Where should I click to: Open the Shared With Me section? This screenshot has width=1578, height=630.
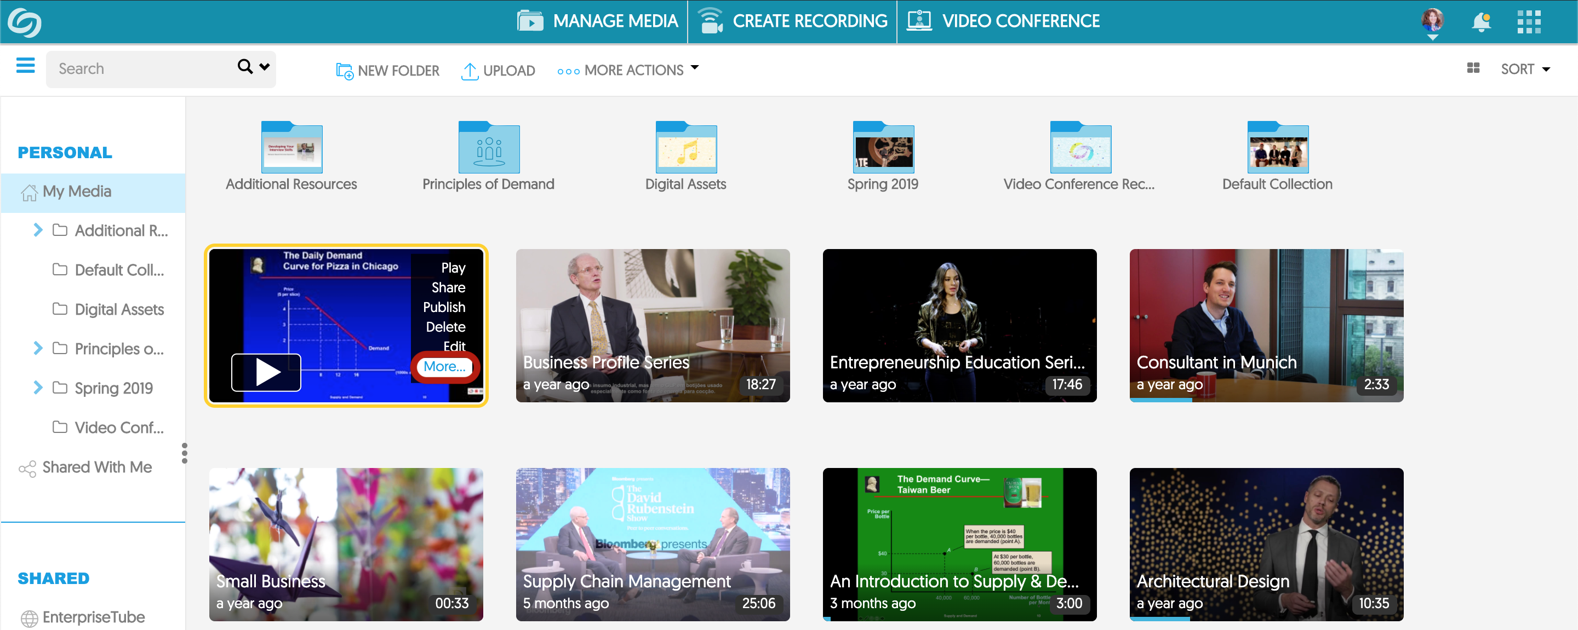pos(96,467)
